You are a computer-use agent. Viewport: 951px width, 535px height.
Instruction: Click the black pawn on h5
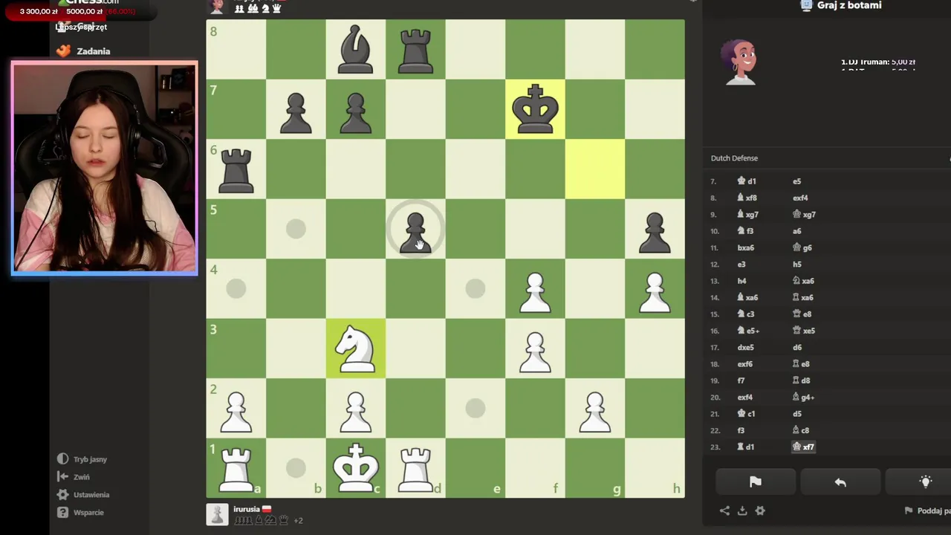pyautogui.click(x=655, y=231)
